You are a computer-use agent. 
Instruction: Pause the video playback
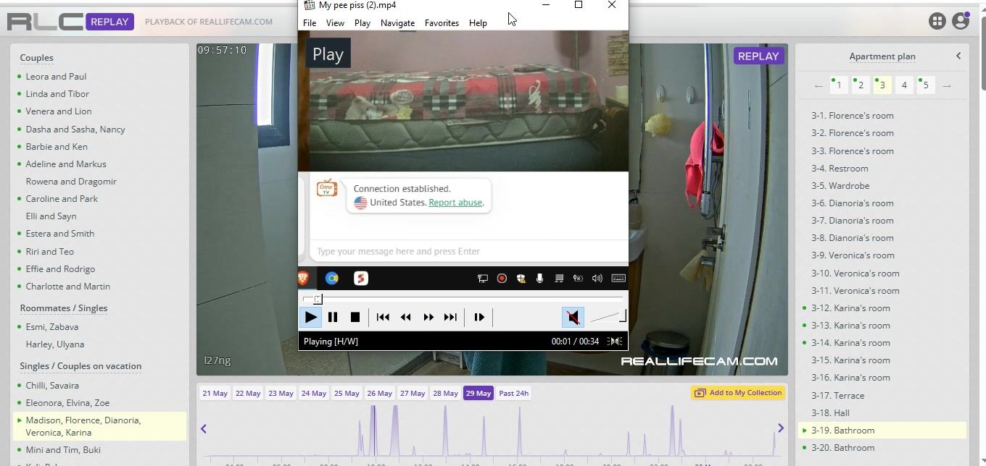pyautogui.click(x=333, y=317)
